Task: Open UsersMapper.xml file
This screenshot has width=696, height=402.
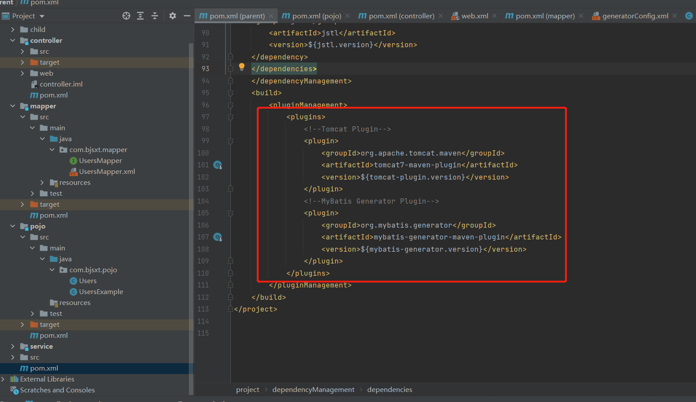Action: pos(107,172)
